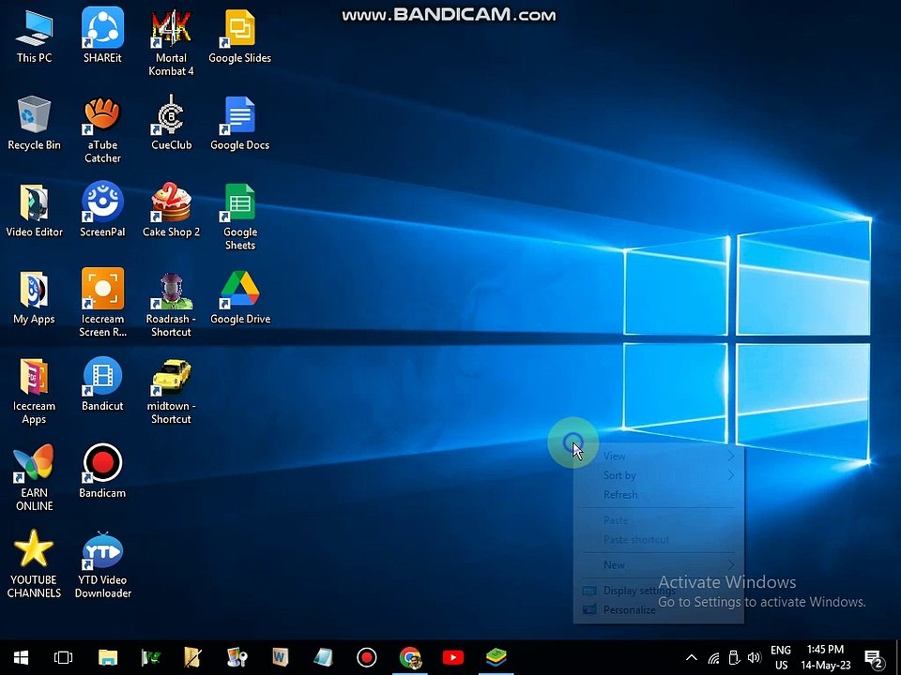The width and height of the screenshot is (901, 675).
Task: Open Google Sheets shortcut
Action: pos(239,217)
